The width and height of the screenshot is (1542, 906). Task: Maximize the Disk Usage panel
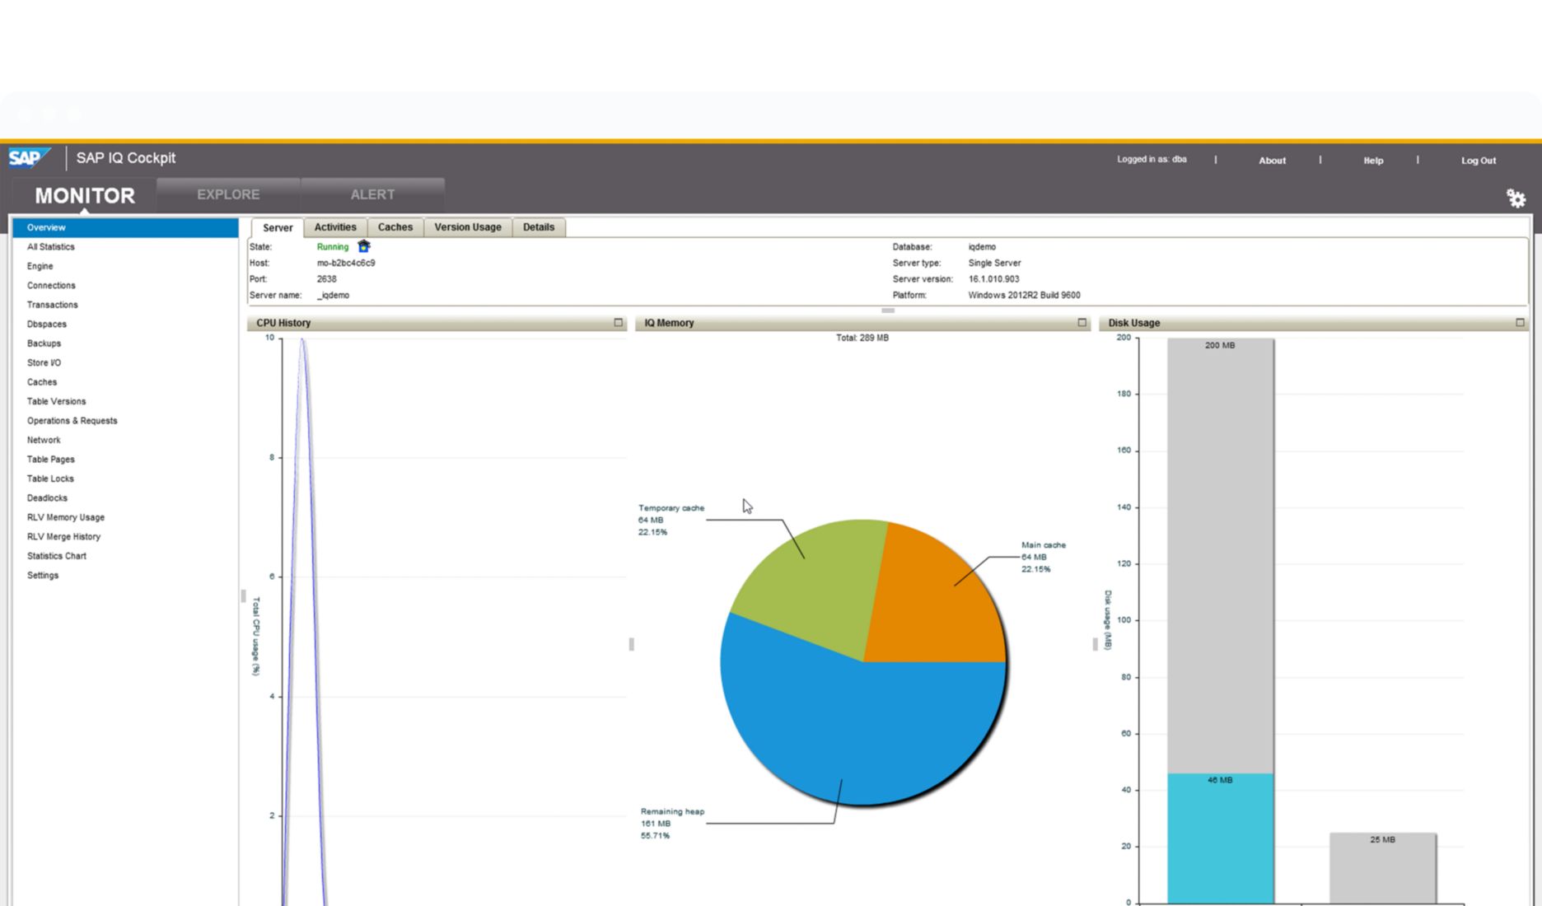[x=1520, y=323]
